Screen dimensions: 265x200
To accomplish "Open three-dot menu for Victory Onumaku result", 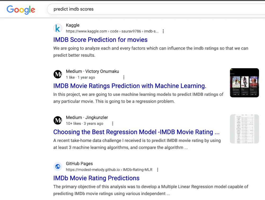I will tap(124, 77).
